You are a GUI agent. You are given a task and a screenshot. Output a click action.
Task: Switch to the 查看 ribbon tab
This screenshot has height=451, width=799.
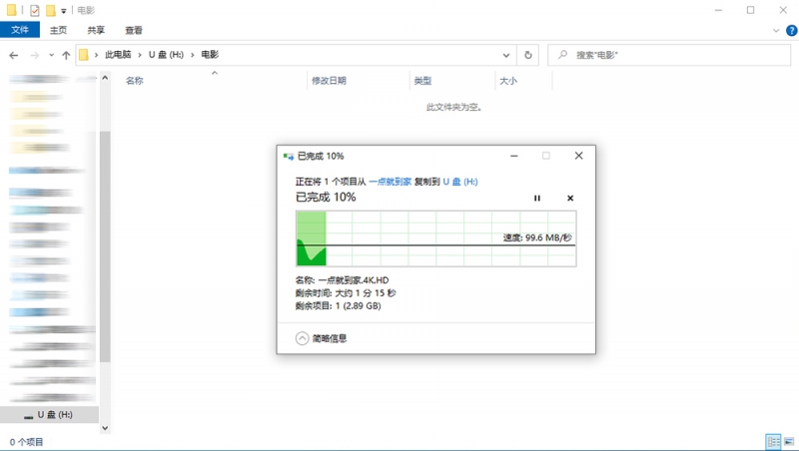tap(134, 30)
